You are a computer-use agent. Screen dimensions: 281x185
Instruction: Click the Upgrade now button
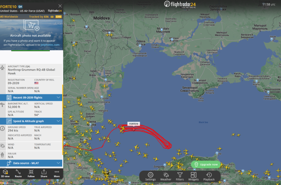point(206,165)
